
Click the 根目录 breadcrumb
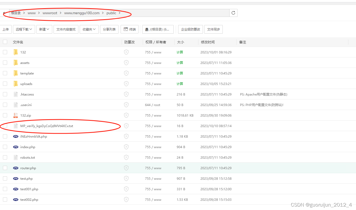coord(16,13)
